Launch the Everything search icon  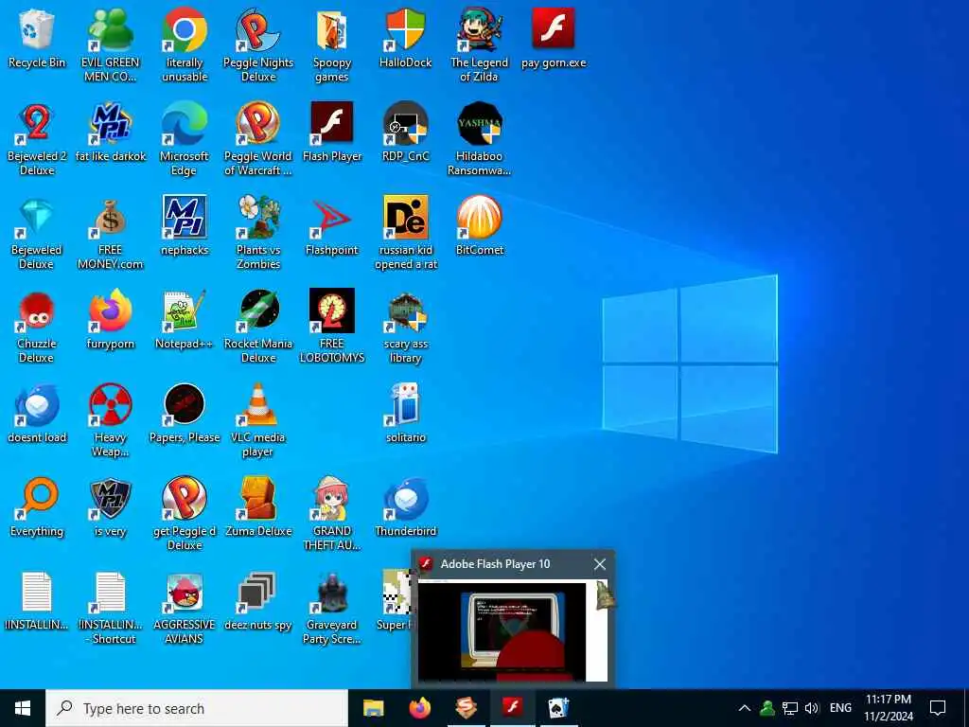37,508
